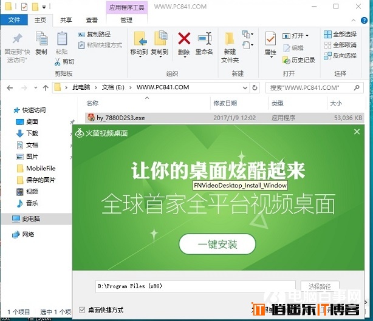The width and height of the screenshot is (373, 321).
Task: Switch to Home (主页) tab
Action: pos(40,20)
